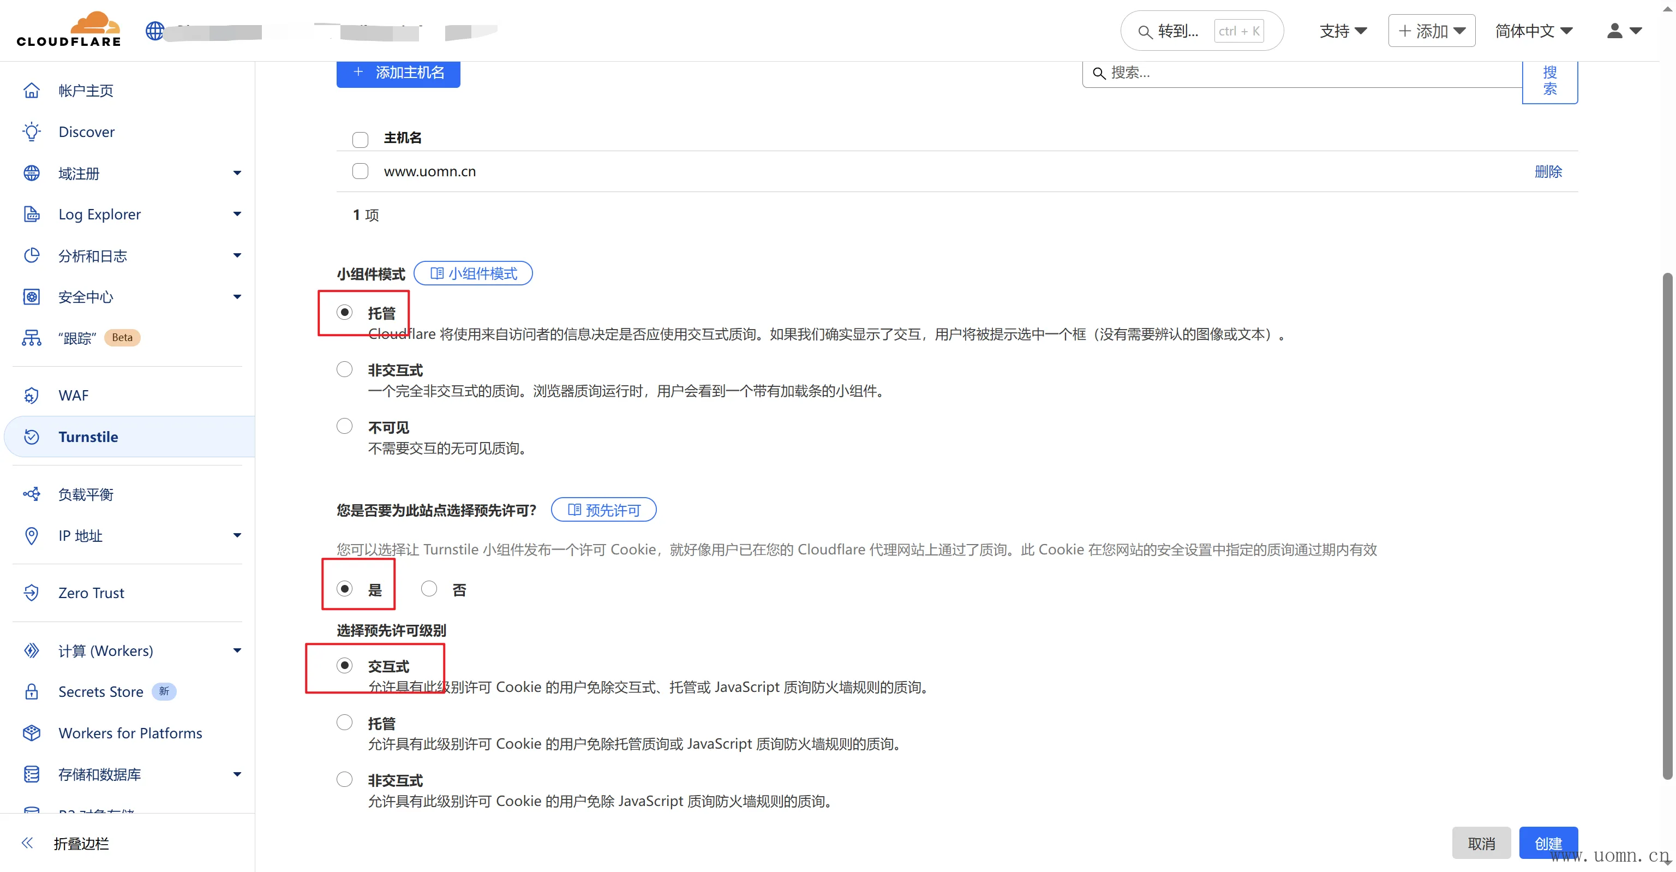Check the www.uomn.cn hostname checkbox

[x=360, y=171]
